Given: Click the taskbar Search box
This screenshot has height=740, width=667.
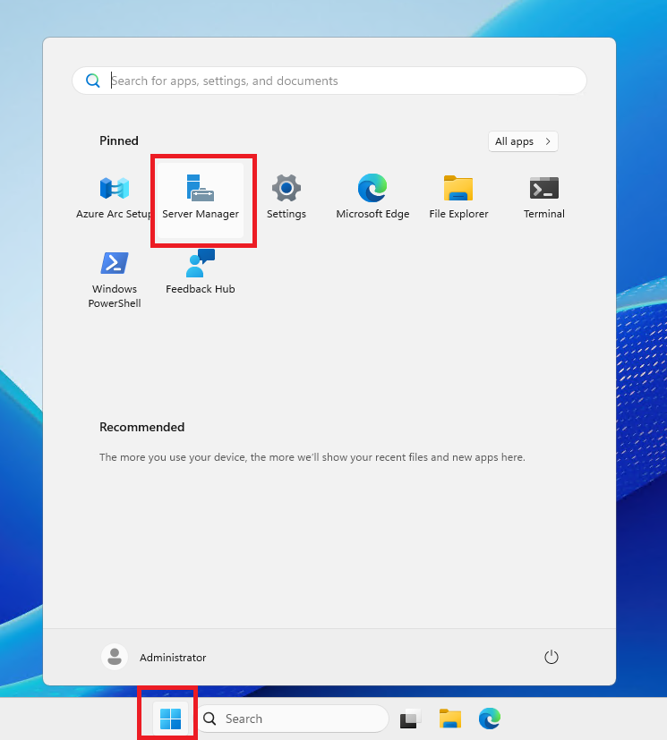Looking at the screenshot, I should tap(293, 719).
